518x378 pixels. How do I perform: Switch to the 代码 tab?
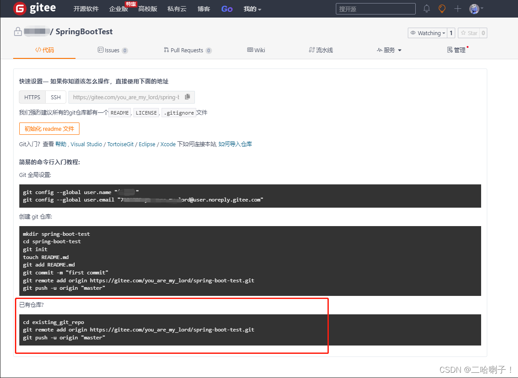point(44,50)
